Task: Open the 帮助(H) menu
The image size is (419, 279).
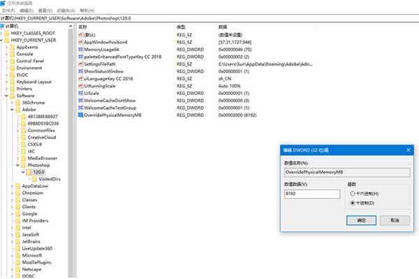Action: (87, 10)
